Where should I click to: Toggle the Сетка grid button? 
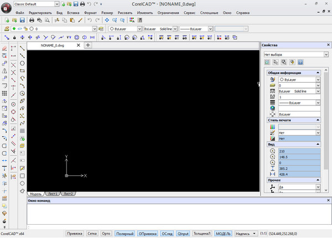[92, 234]
